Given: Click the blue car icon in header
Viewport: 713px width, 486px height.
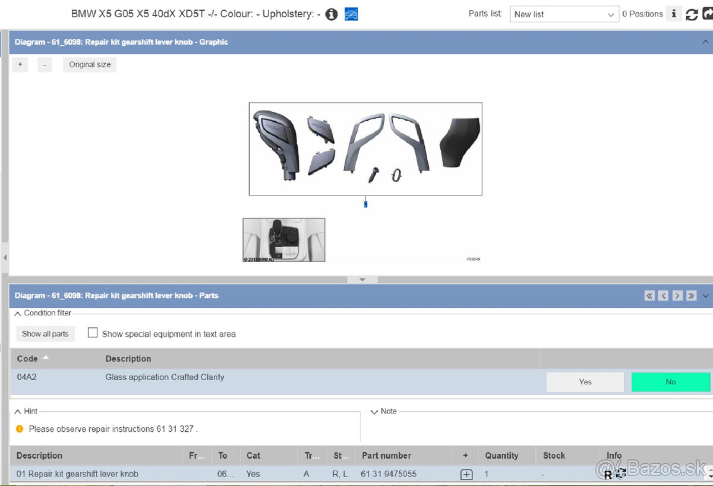Looking at the screenshot, I should [351, 14].
